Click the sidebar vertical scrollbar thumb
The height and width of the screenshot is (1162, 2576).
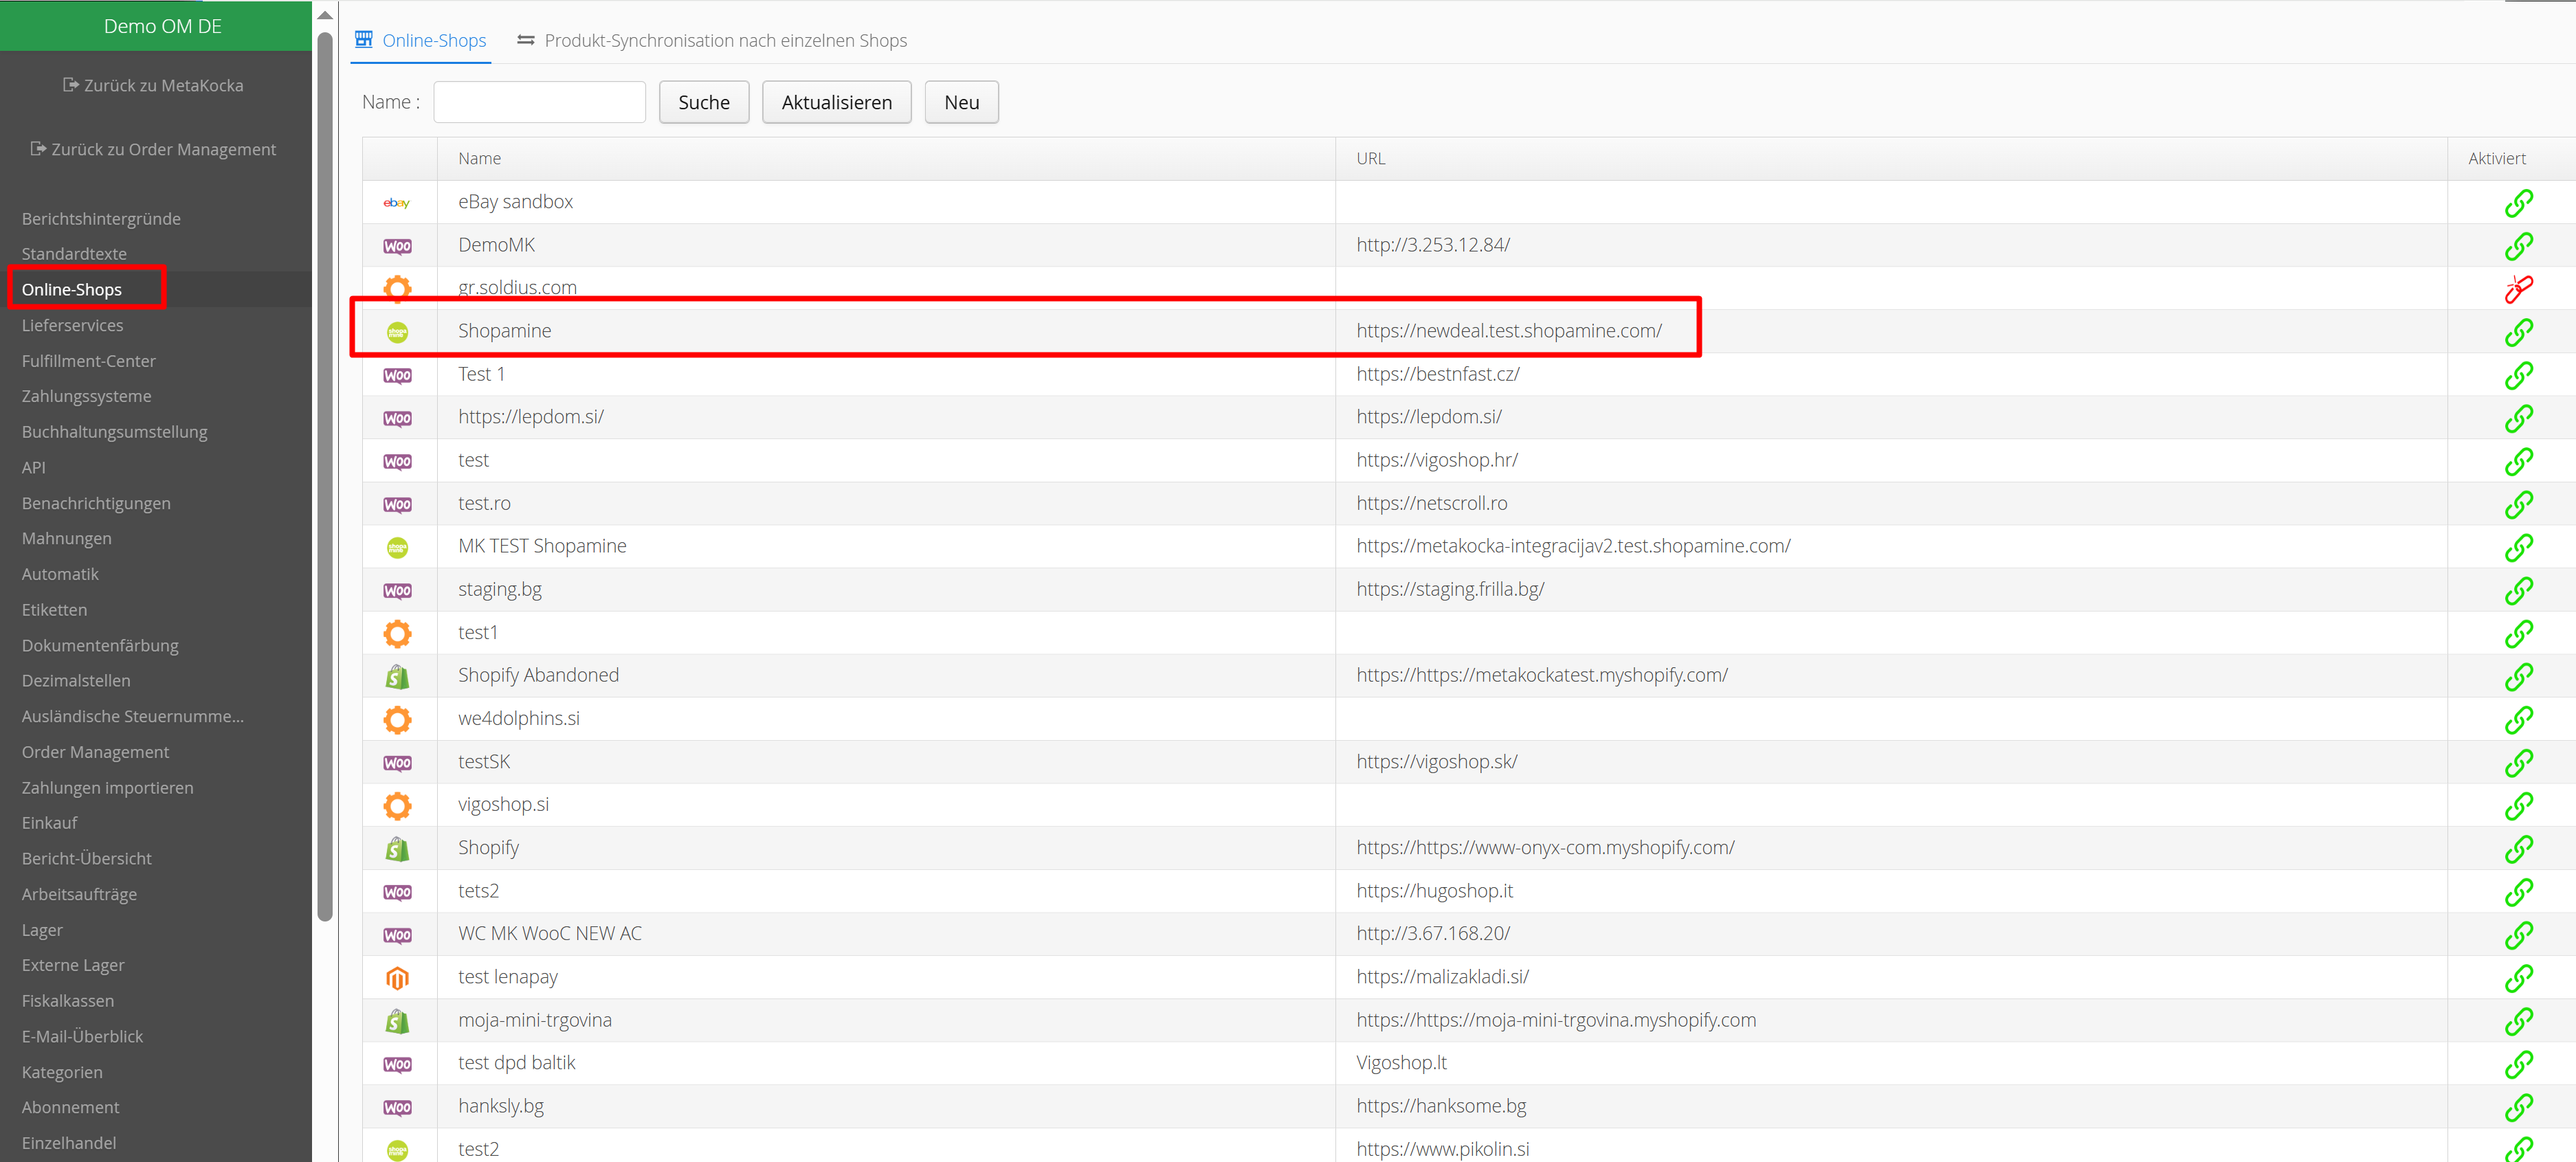pyautogui.click(x=324, y=475)
